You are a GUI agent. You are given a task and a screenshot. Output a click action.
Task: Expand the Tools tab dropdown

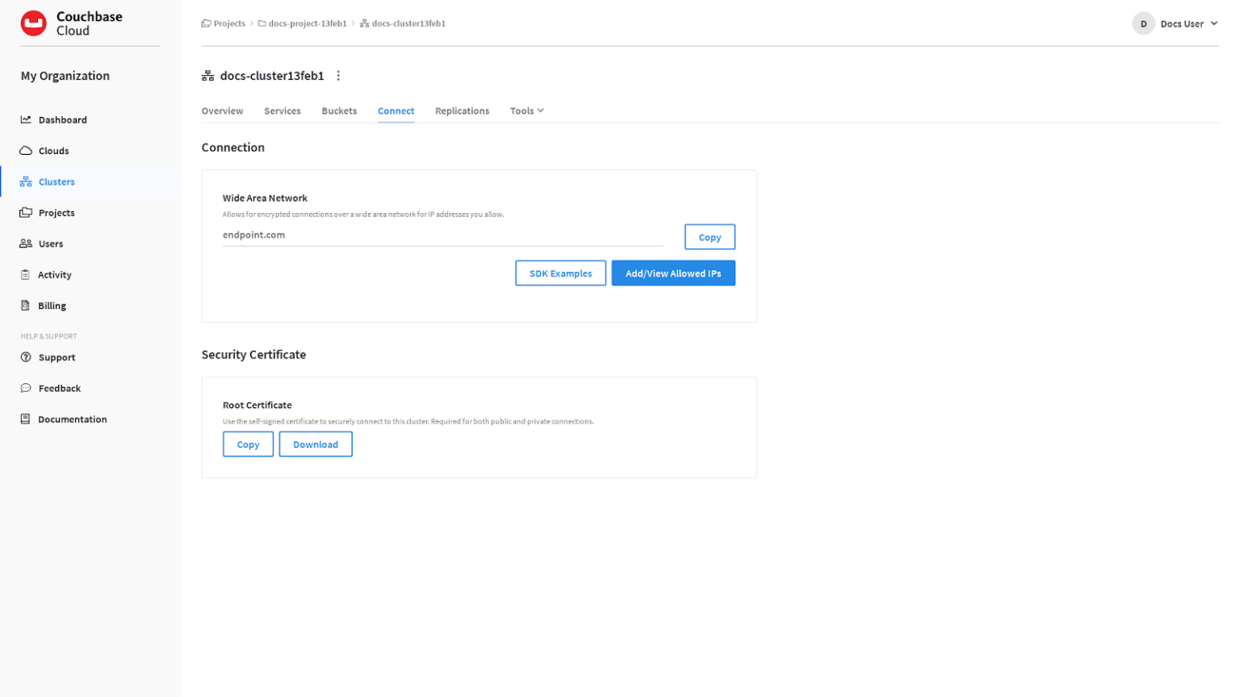(526, 111)
